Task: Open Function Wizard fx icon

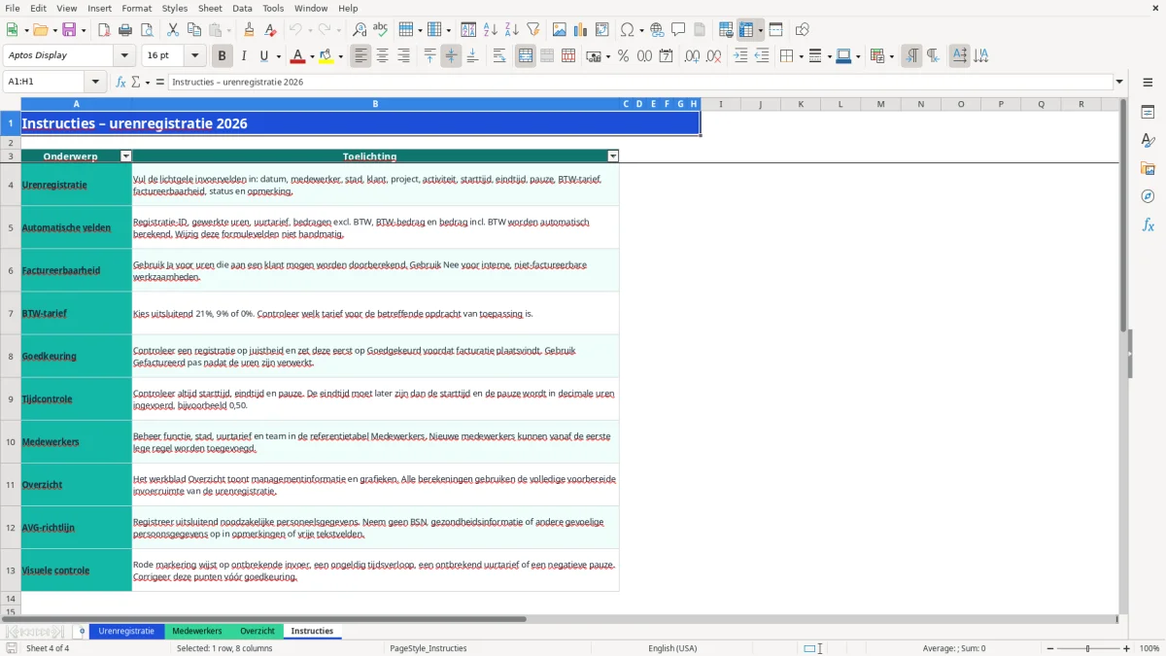Action: click(121, 82)
